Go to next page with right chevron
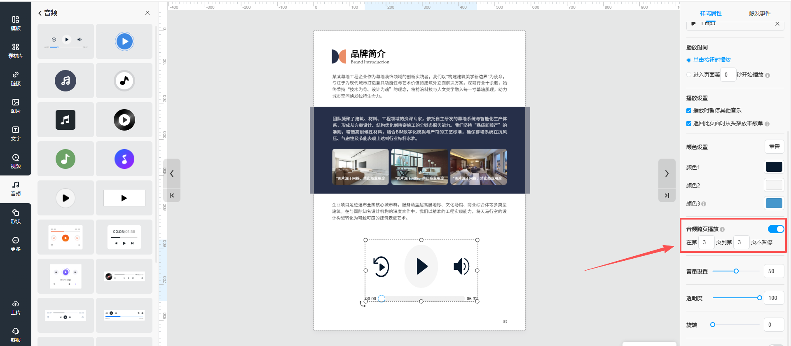Viewport: 791px width, 346px height. 667,174
